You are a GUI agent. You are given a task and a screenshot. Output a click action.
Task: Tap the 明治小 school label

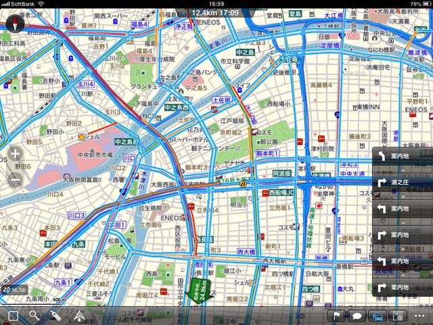pyautogui.click(x=239, y=204)
